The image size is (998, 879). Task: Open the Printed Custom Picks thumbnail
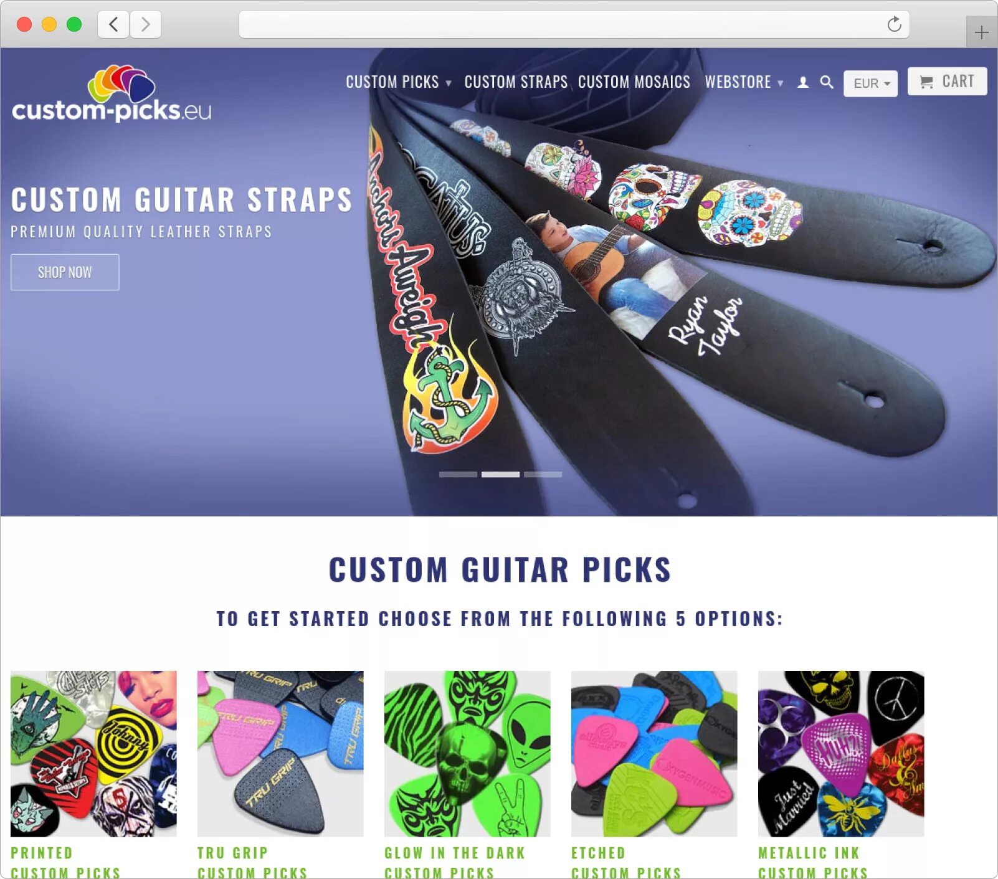click(x=93, y=754)
